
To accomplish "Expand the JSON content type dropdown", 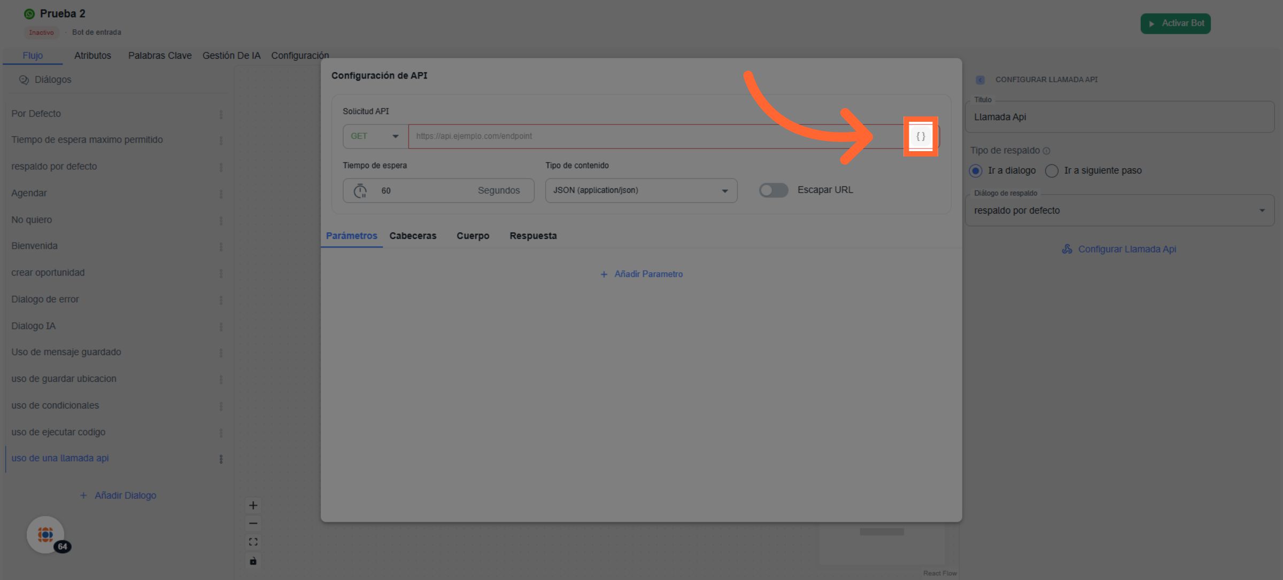I will [x=640, y=190].
